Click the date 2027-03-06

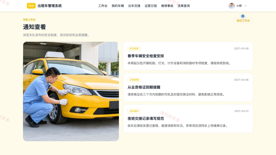pyautogui.click(x=241, y=80)
